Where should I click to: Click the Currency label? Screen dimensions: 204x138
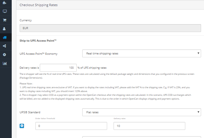(26, 20)
